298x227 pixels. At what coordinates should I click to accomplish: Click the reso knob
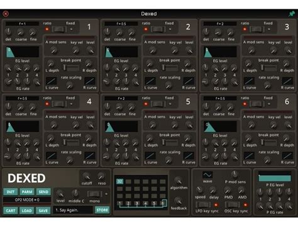pos(101,176)
